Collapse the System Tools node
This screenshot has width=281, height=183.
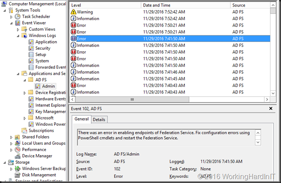[5, 10]
